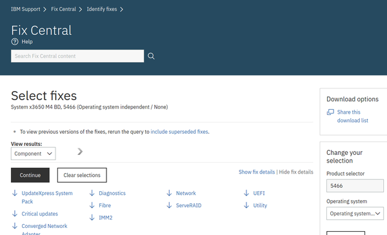This screenshot has height=235, width=387.
Task: Jump to Utility section
Action: (260, 205)
